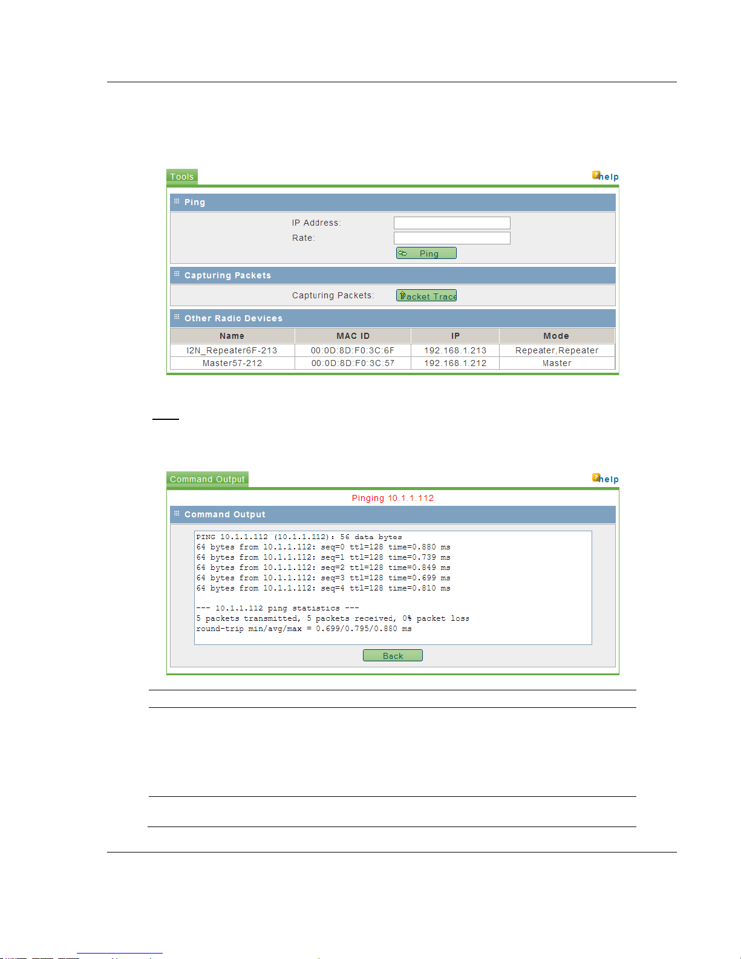Select the Command Output tab

(207, 479)
